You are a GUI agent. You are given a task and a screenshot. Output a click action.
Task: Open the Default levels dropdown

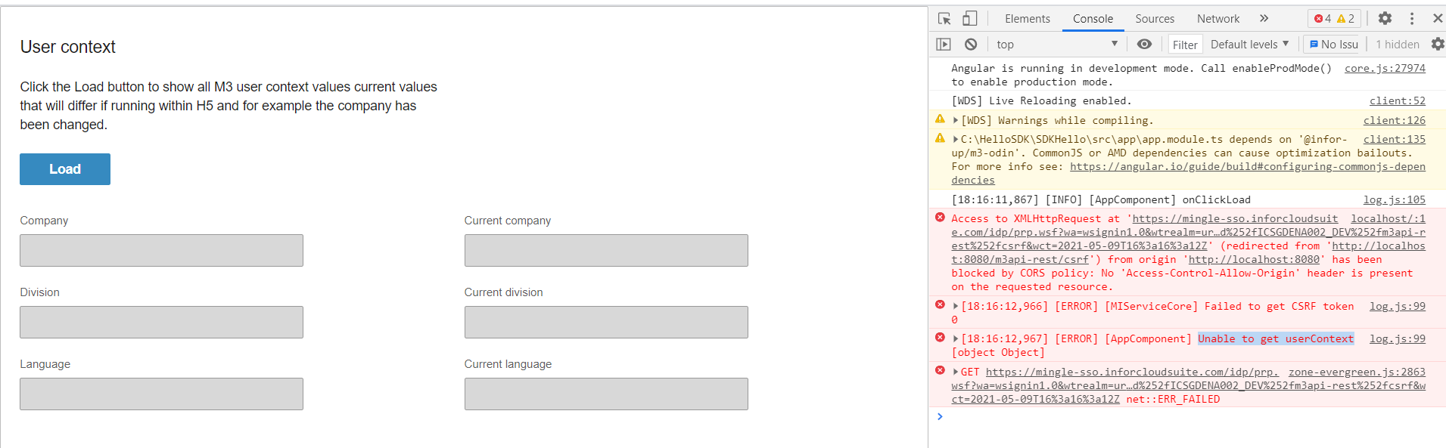tap(1249, 44)
